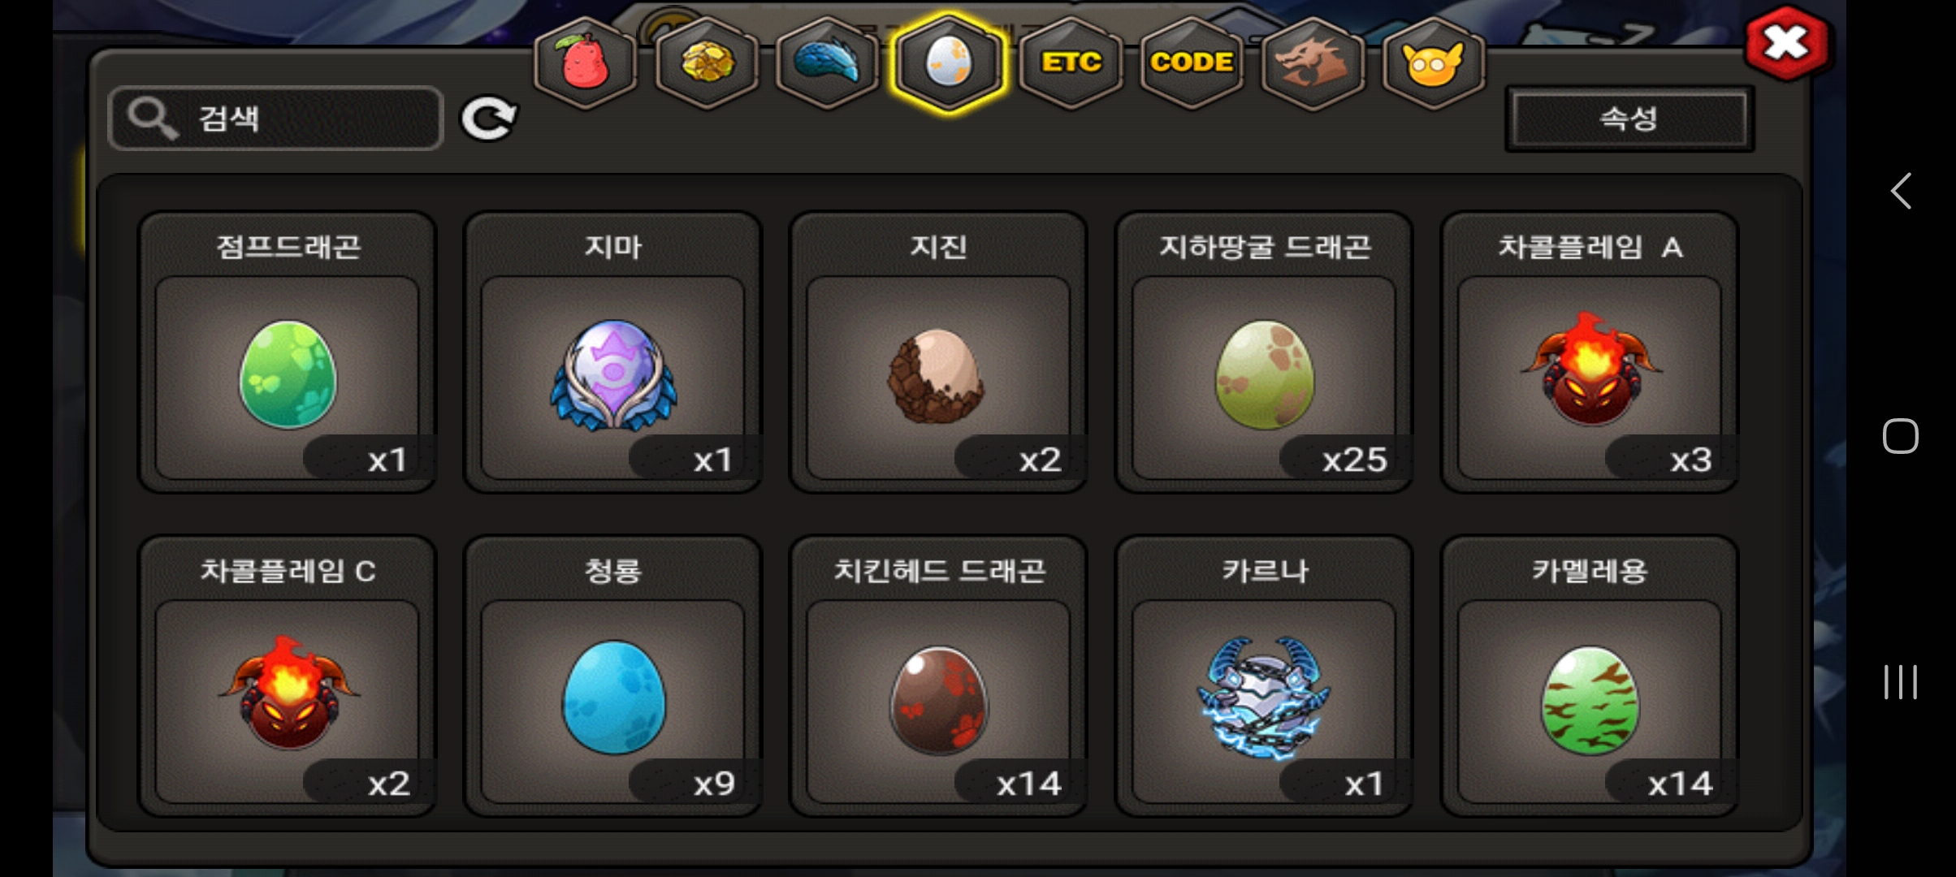Open the red fruit food category
1956x877 pixels.
[x=585, y=63]
